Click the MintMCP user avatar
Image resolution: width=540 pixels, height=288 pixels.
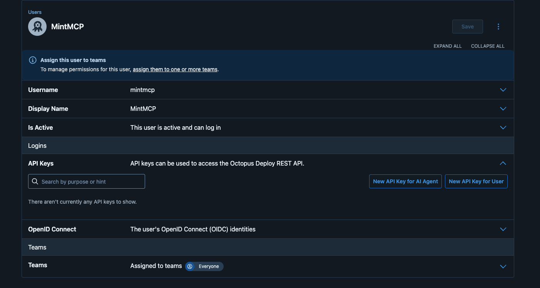pos(37,27)
